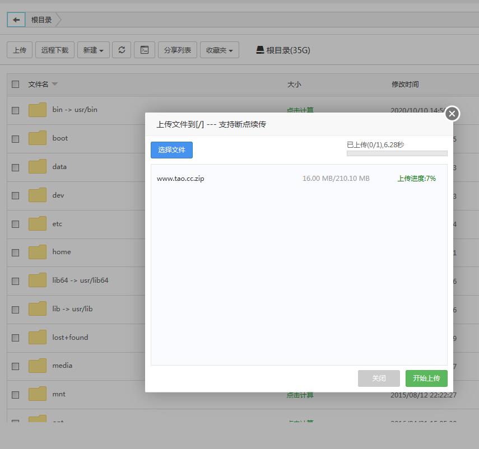Image resolution: width=479 pixels, height=449 pixels.
Task: Open the 收藏夹 dropdown
Action: coord(219,50)
